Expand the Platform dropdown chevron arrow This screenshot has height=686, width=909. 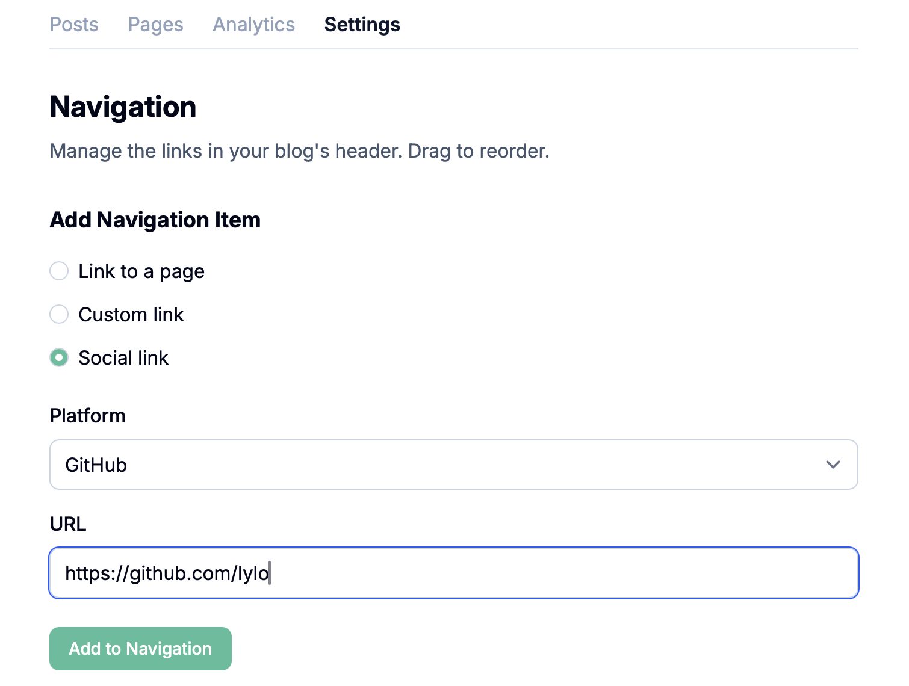[x=833, y=465]
